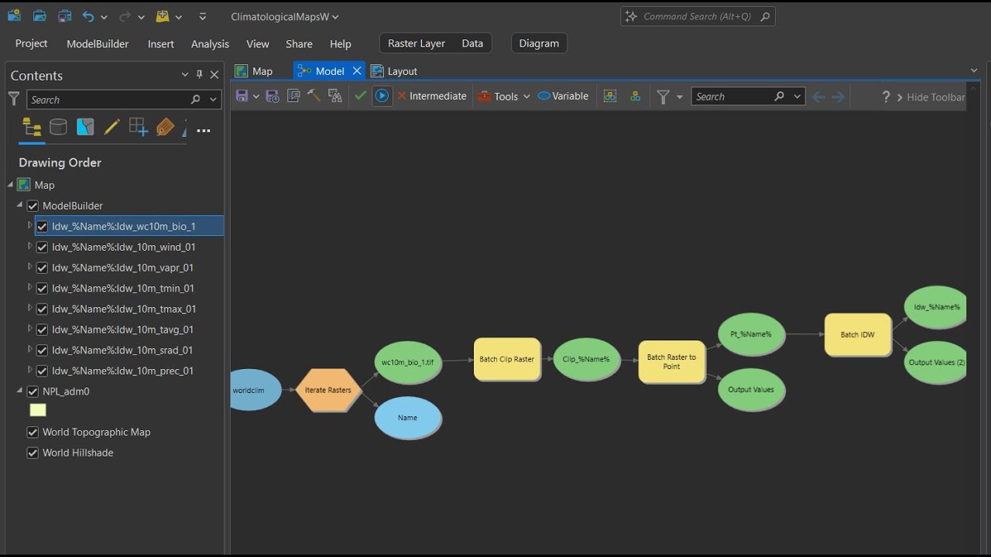Collapse the ModelBuilder group layer
991x557 pixels.
(20, 205)
